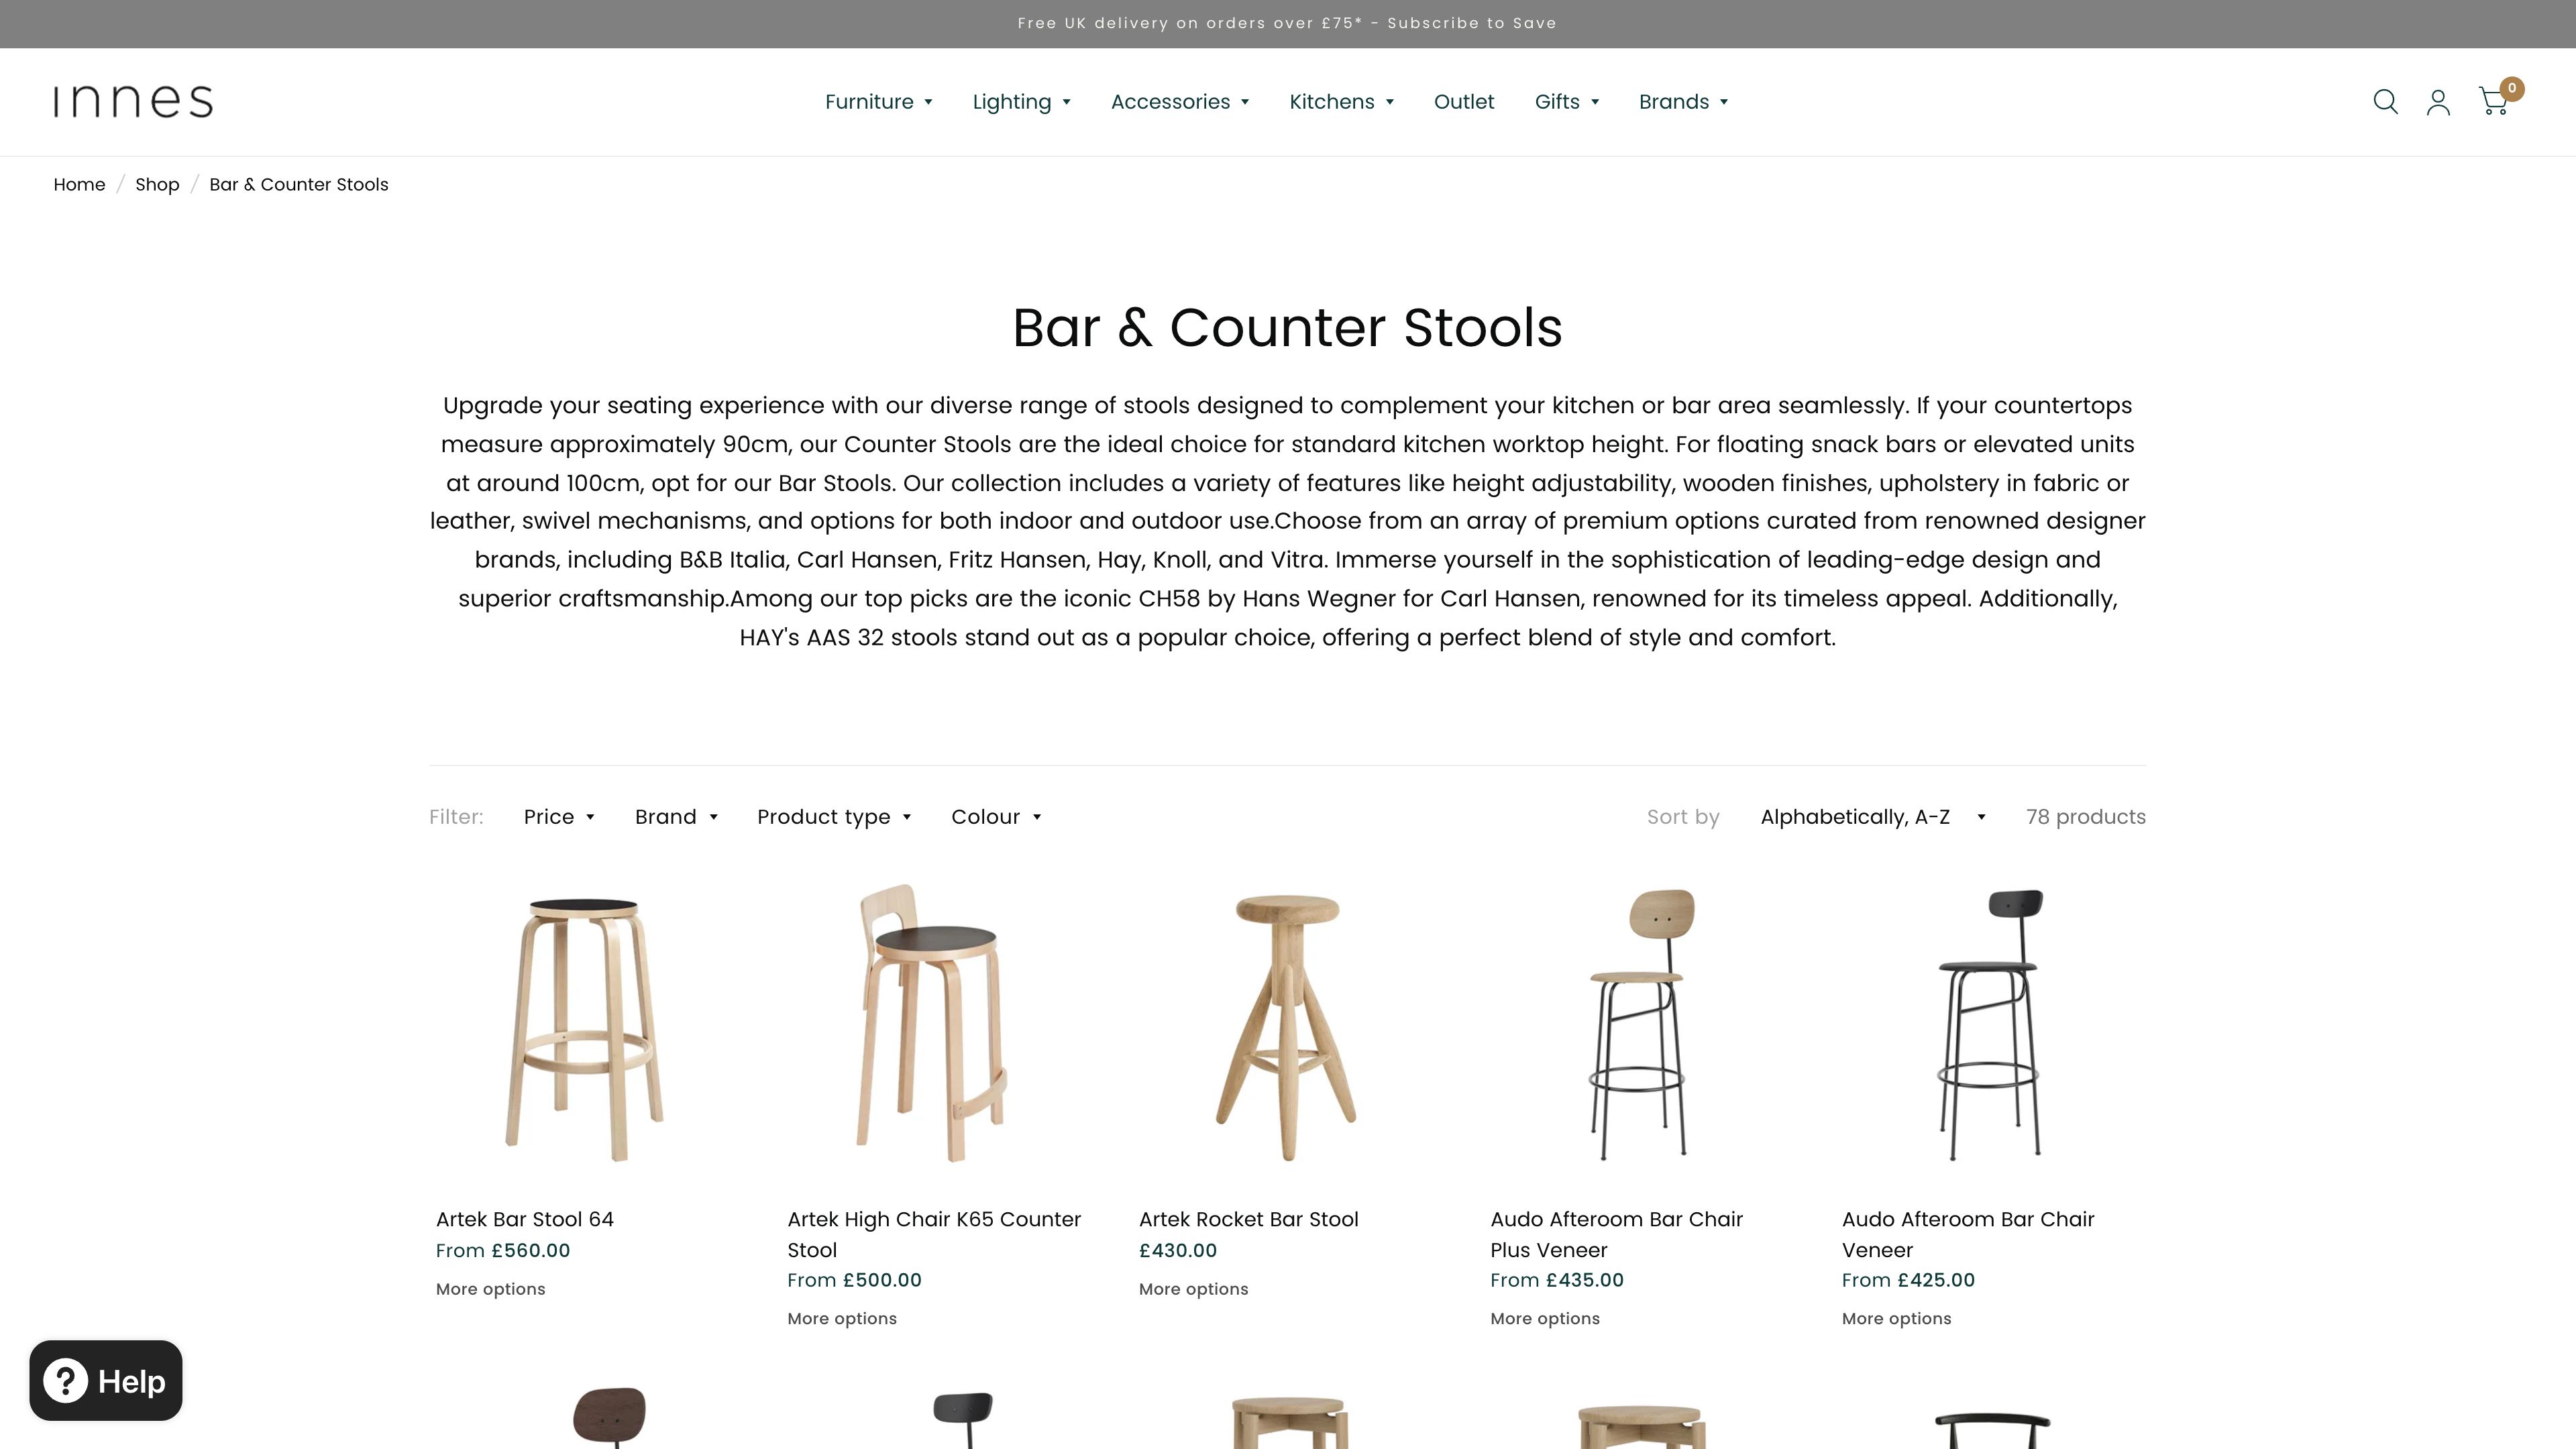Go to the Outlet page

point(1463,102)
